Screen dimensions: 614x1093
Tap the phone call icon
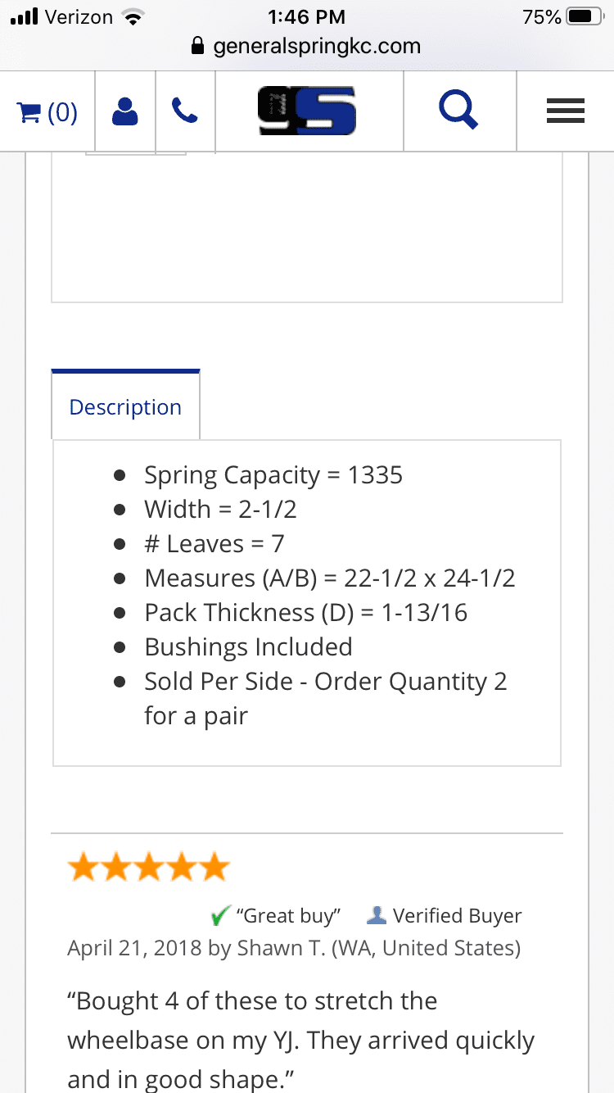185,111
